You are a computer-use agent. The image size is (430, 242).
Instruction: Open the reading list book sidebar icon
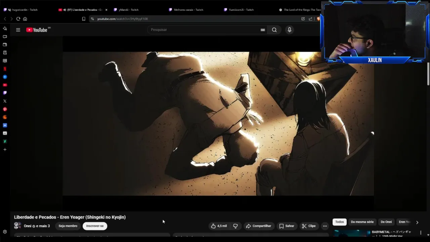tap(5, 61)
